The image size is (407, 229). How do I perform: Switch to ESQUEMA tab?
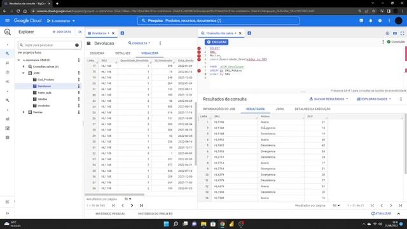tap(97, 53)
